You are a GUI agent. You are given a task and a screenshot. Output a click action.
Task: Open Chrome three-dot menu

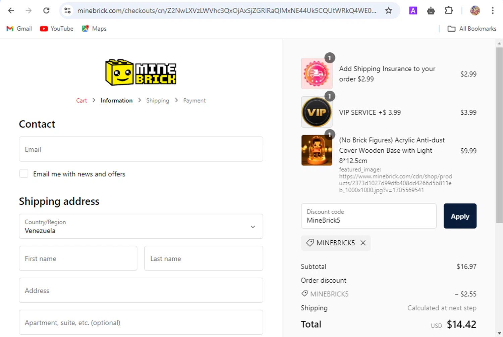pyautogui.click(x=493, y=11)
